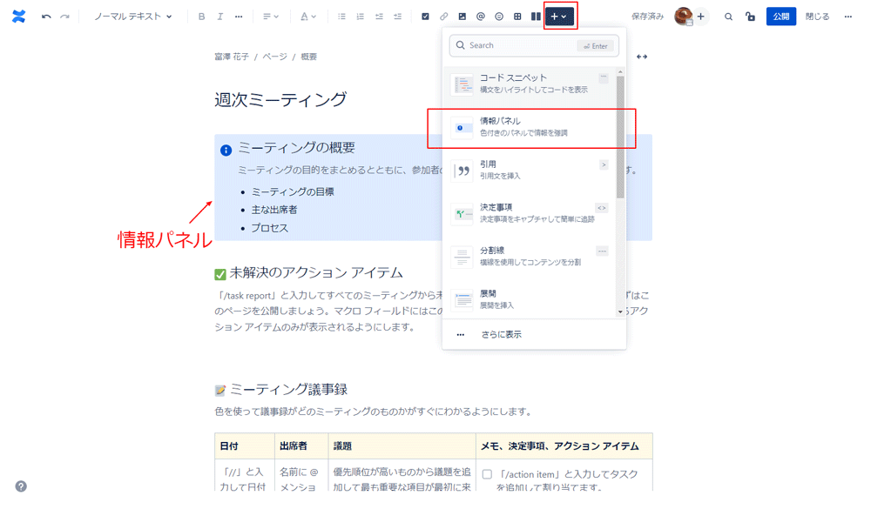Open ノーマル テキスト style dropdown

point(132,17)
